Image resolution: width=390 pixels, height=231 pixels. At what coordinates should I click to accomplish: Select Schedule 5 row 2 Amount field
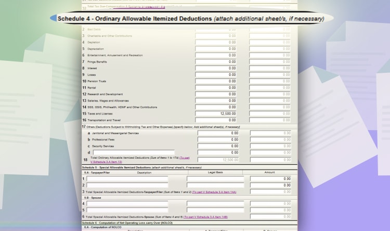click(270, 185)
